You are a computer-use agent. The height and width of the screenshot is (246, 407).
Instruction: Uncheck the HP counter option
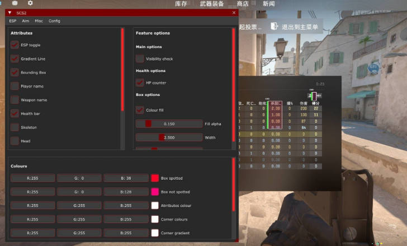pos(140,83)
